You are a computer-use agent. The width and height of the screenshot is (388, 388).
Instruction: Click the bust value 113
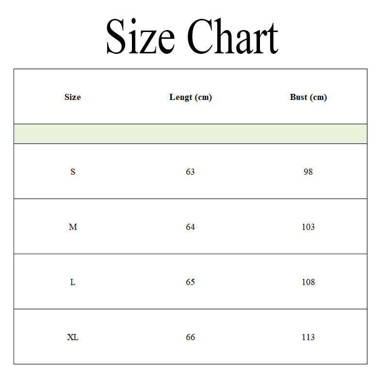point(308,337)
